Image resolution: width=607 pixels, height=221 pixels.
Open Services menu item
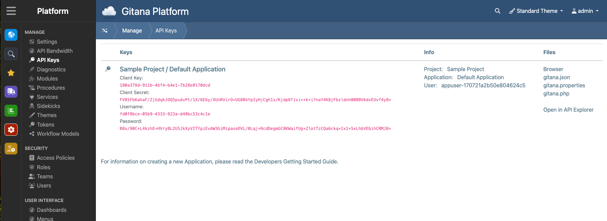click(47, 97)
